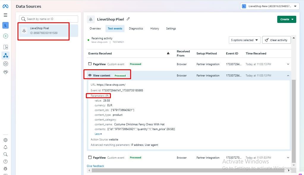Screen dimensions: 304x175
Task: Click the Processed badge on View content row
Action: pyautogui.click(x=120, y=76)
